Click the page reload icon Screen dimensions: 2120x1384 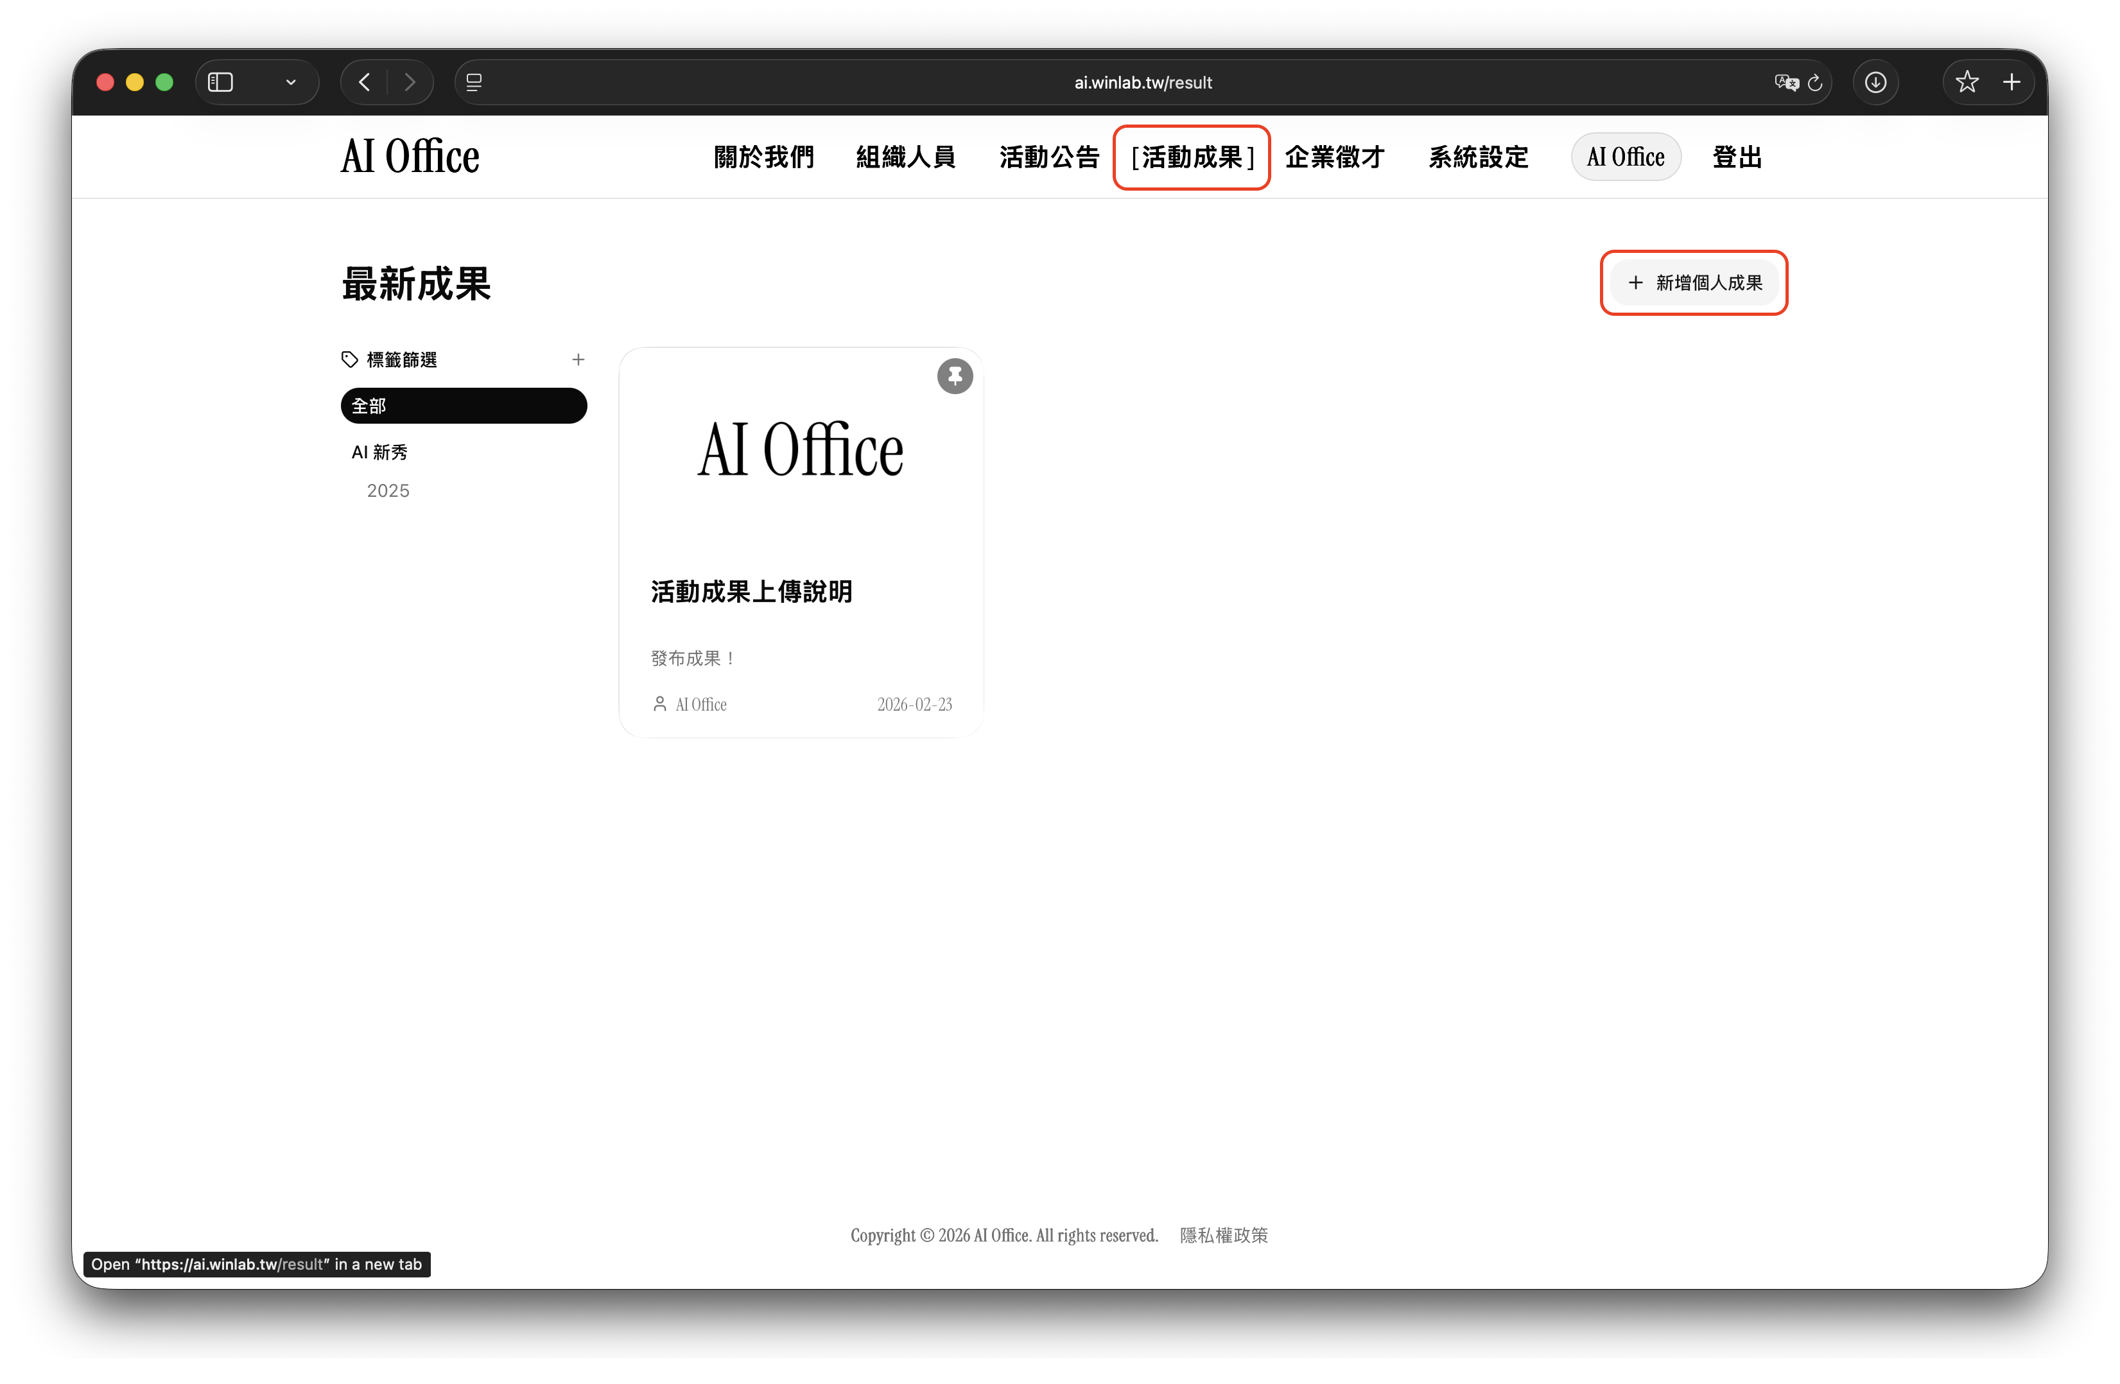(x=1814, y=83)
